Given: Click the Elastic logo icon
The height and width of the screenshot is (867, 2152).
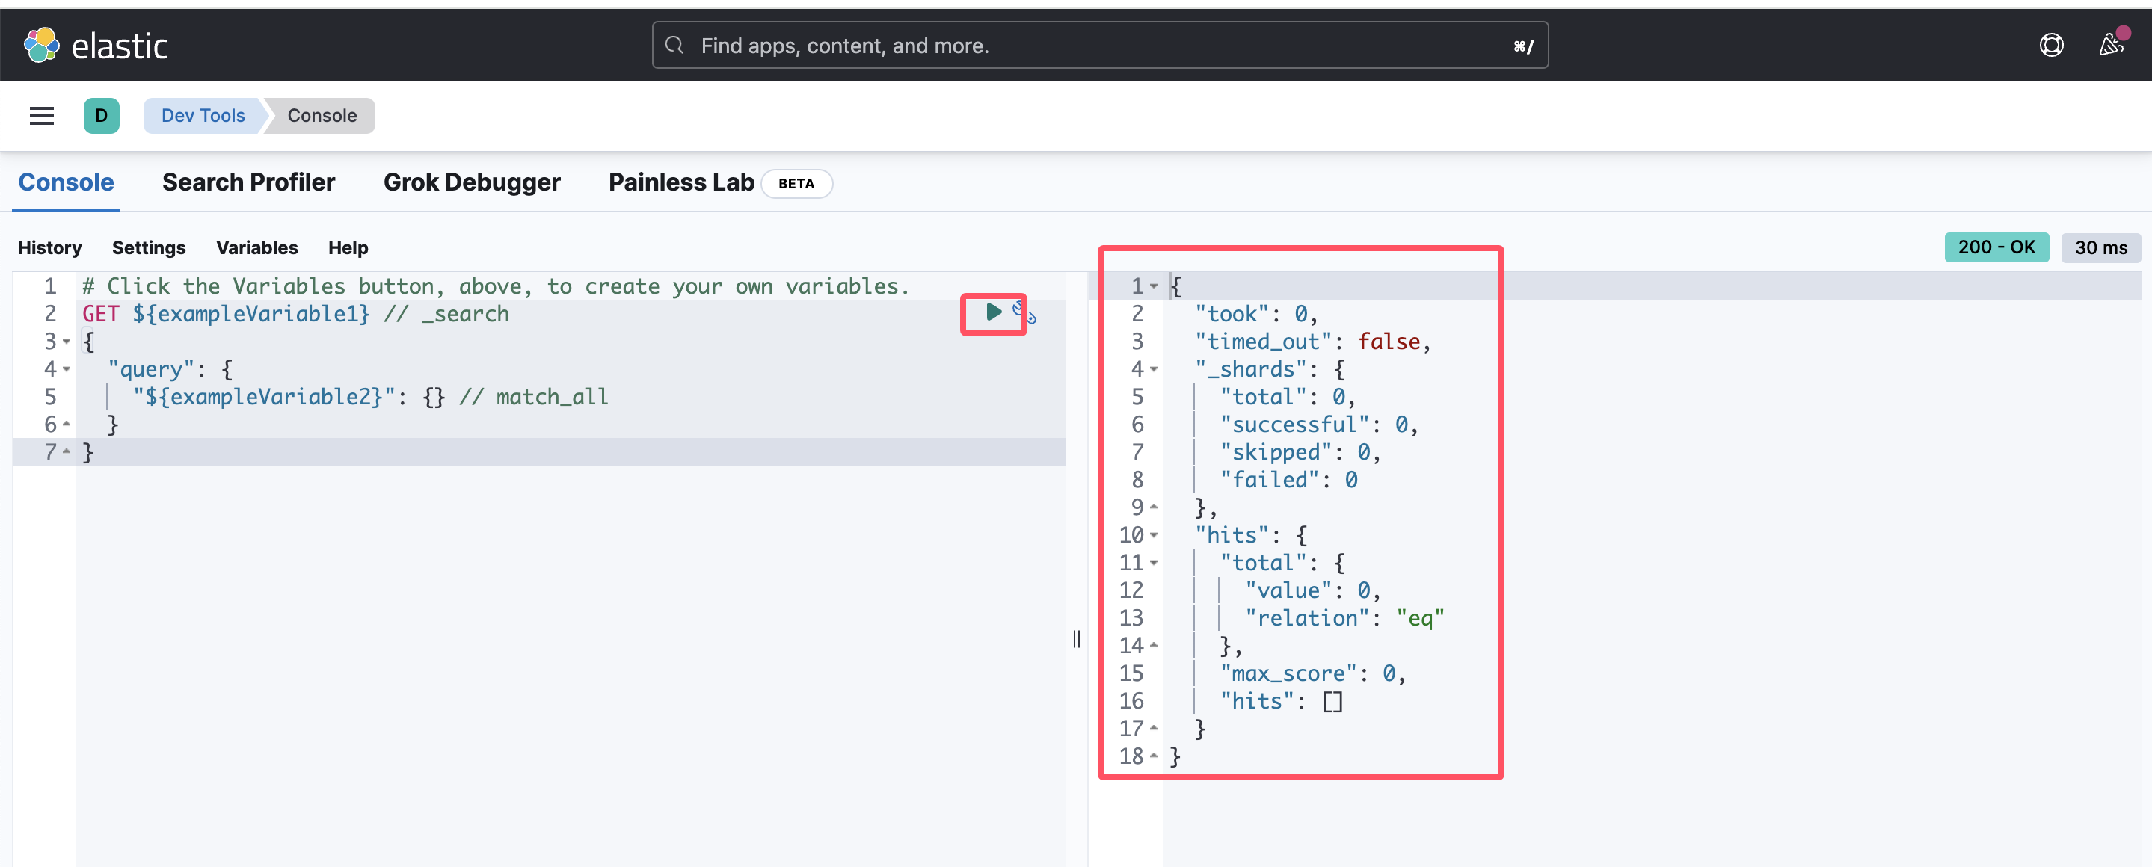Looking at the screenshot, I should click(x=41, y=45).
